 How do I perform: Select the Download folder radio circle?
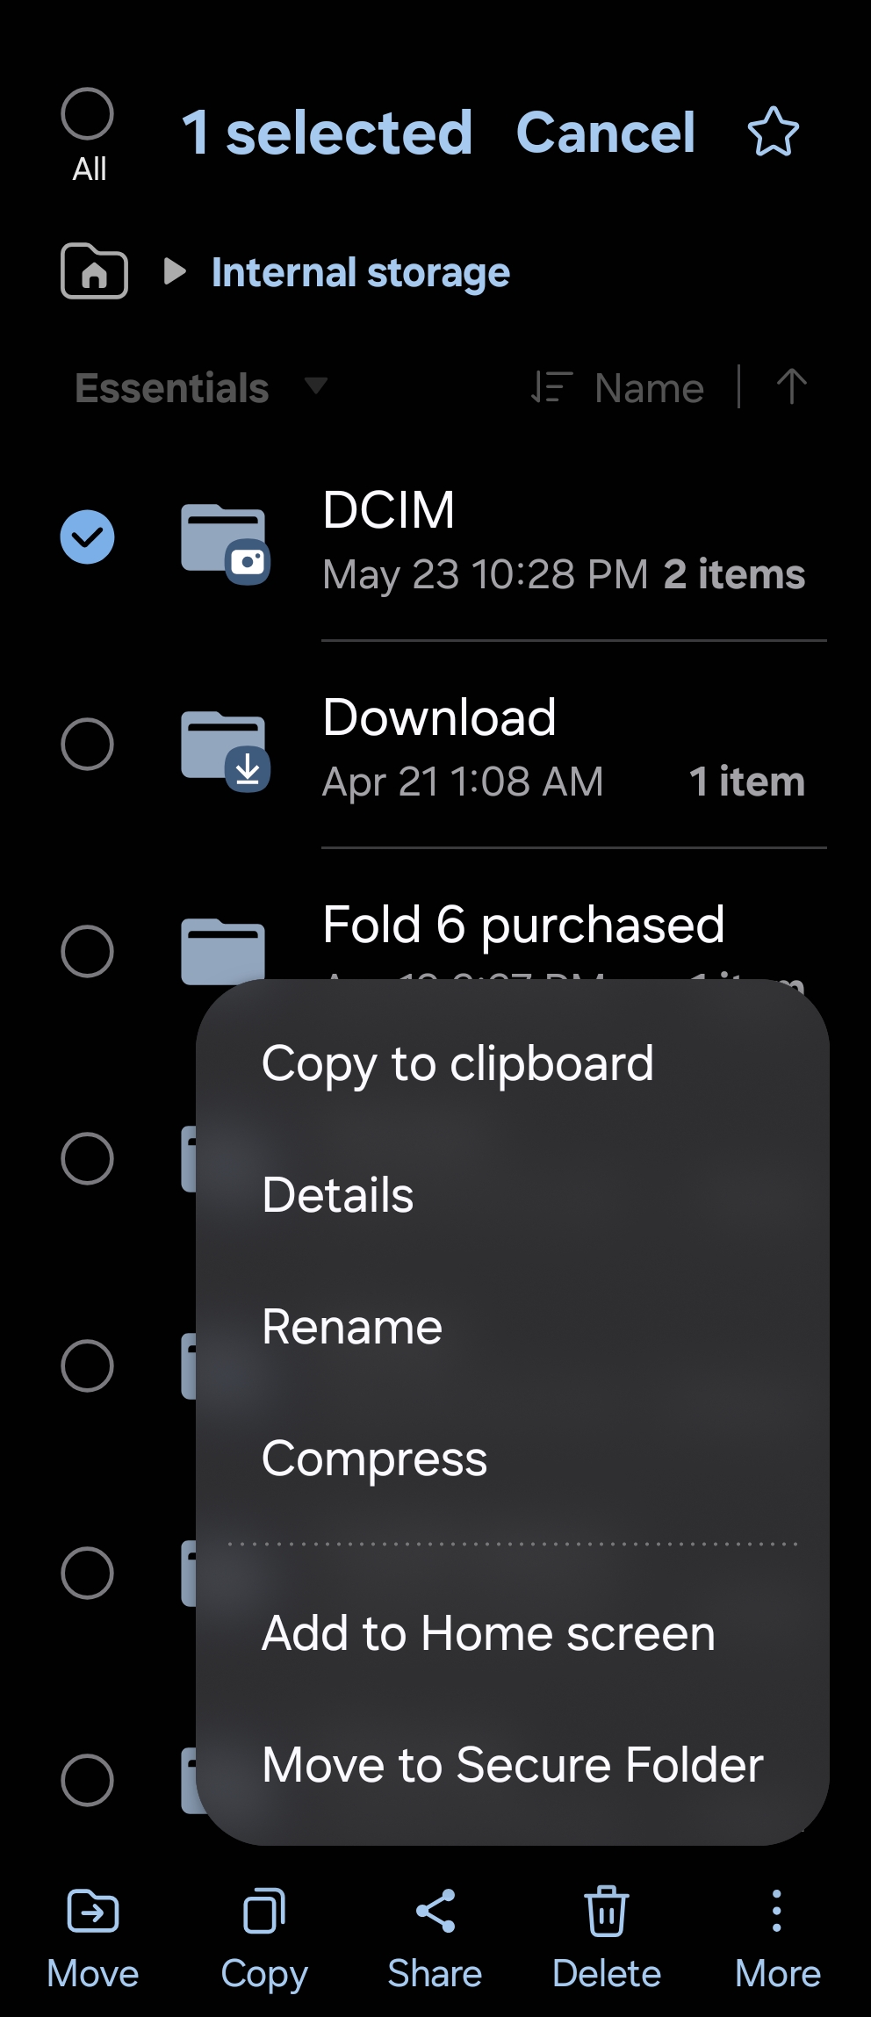pos(87,744)
